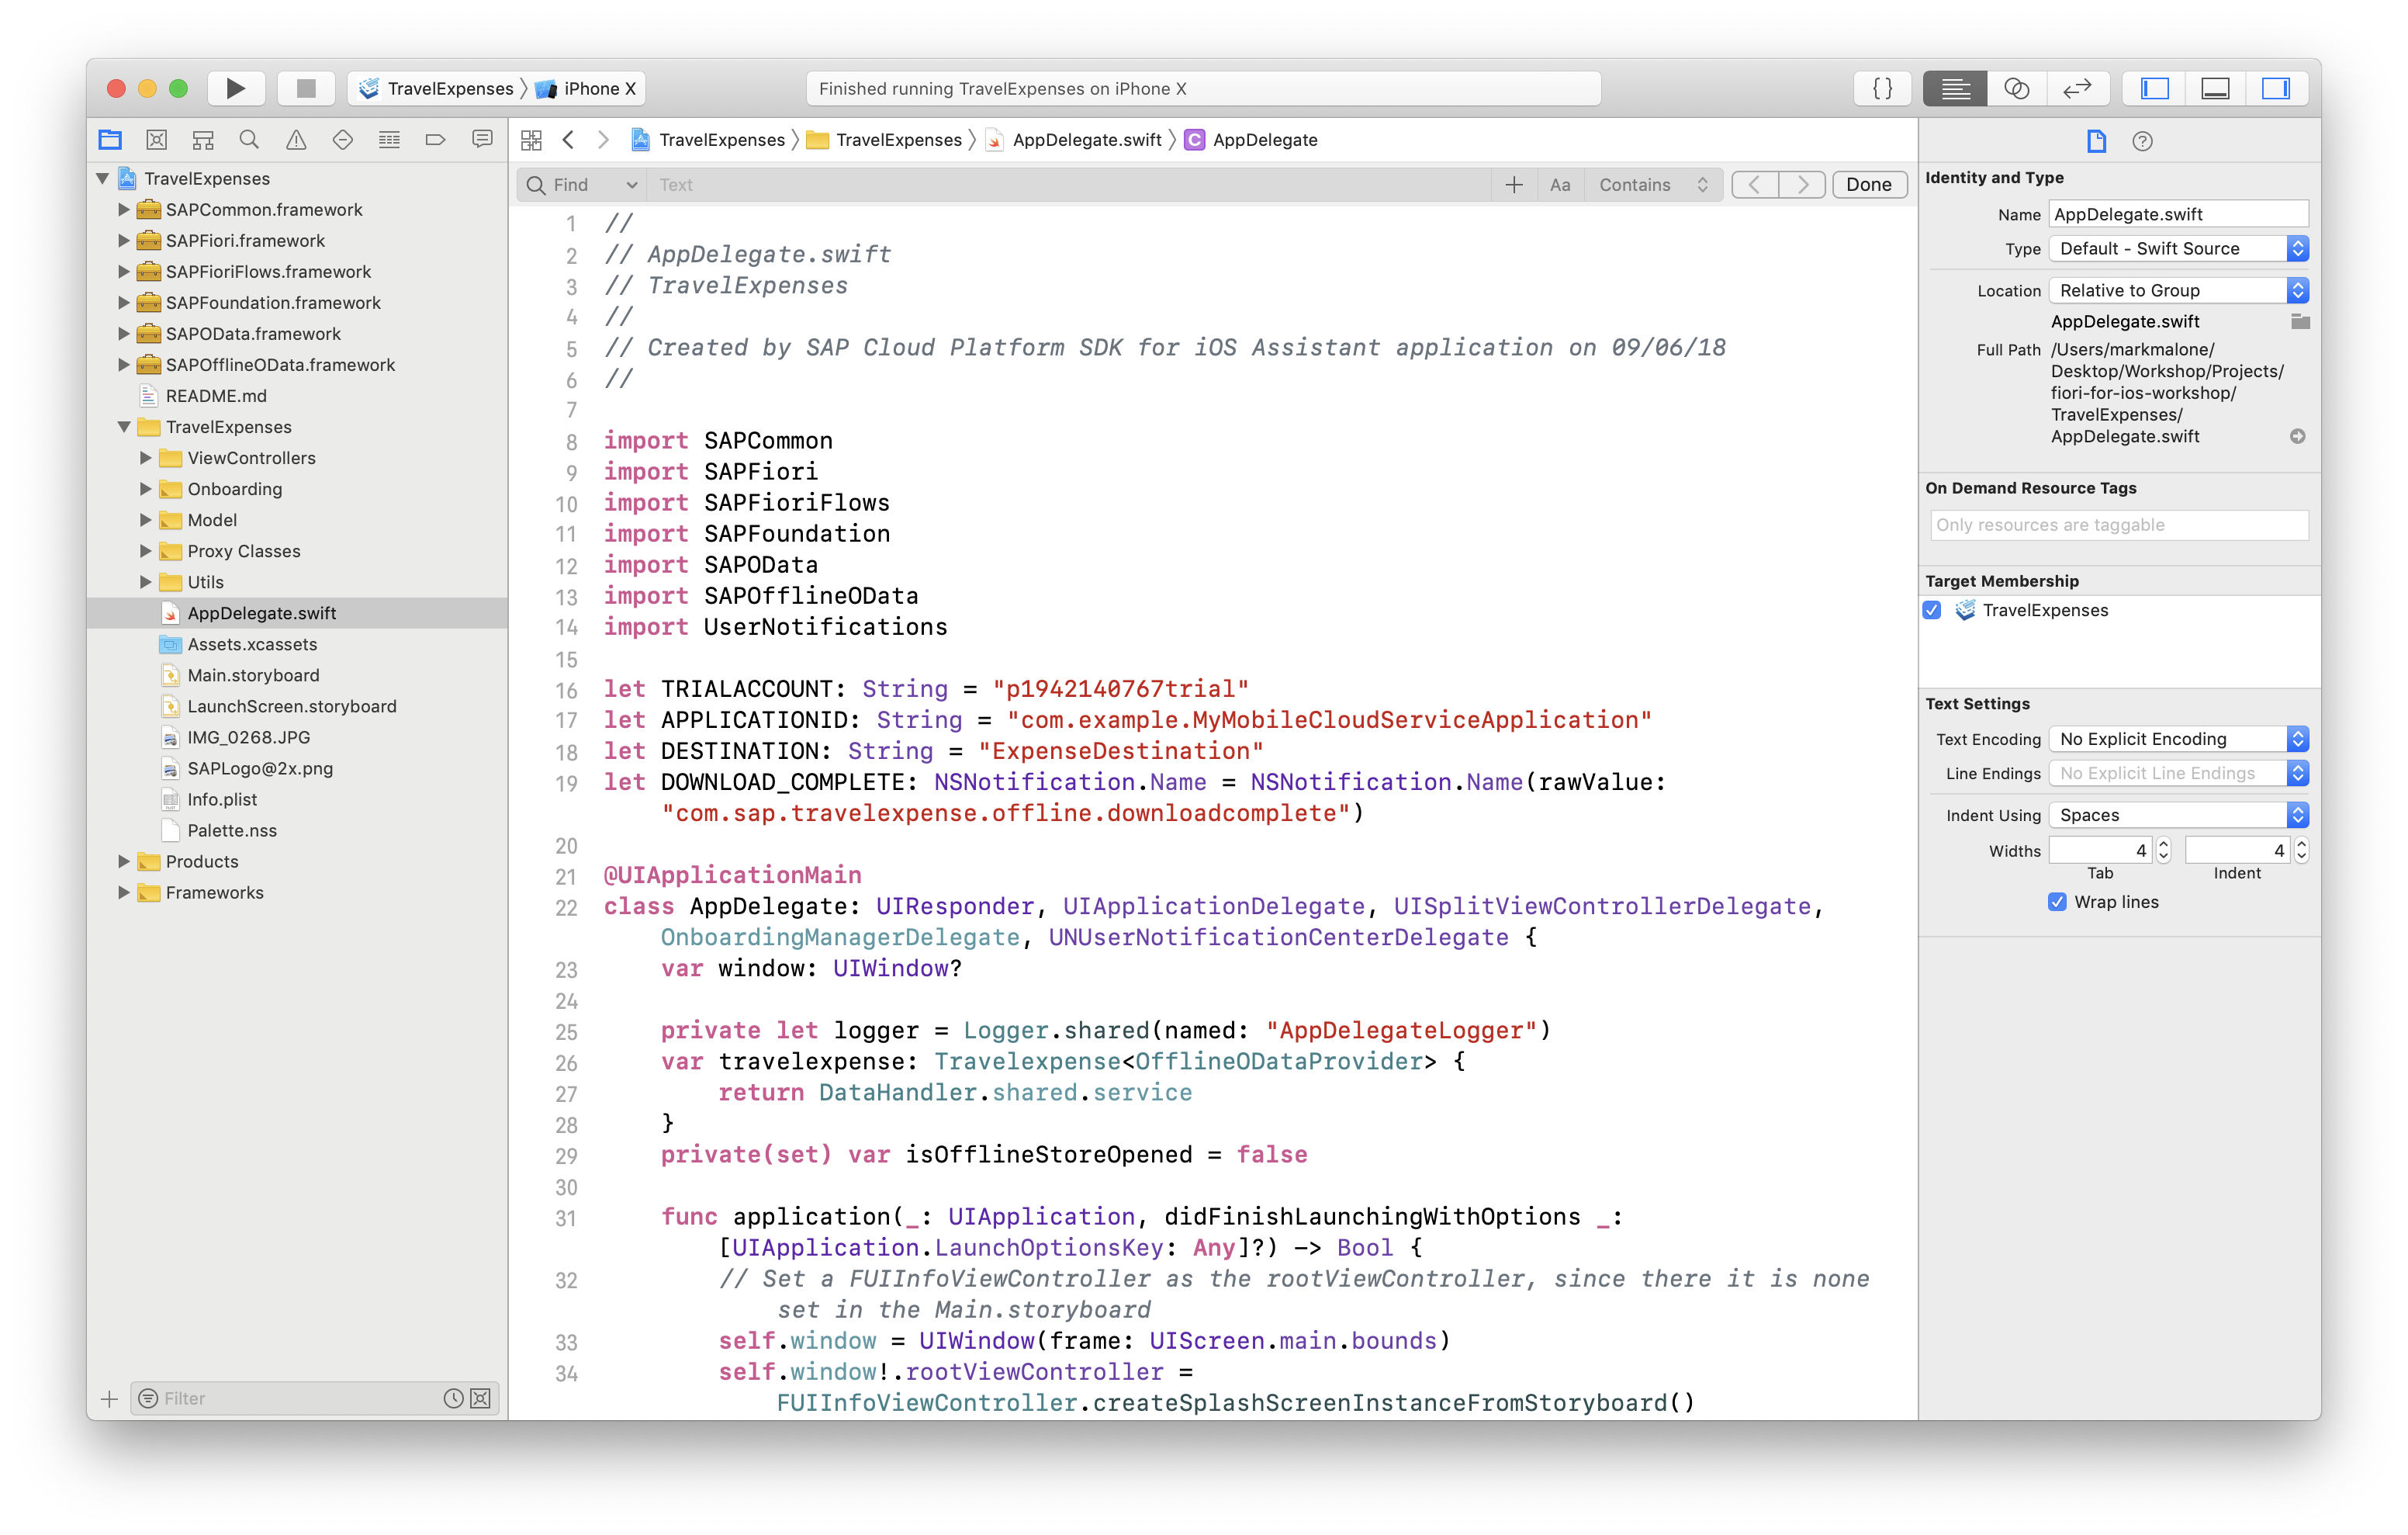Click Done to close find bar
This screenshot has width=2408, height=1535.
[x=1868, y=185]
